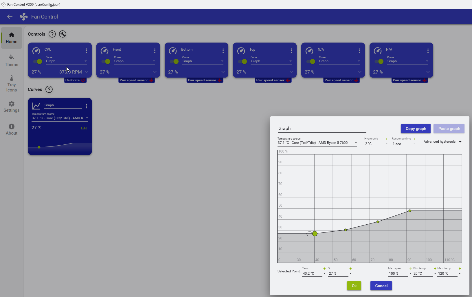The image size is (472, 297).
Task: Increase selected point Temp with plus
Action: pos(324,269)
